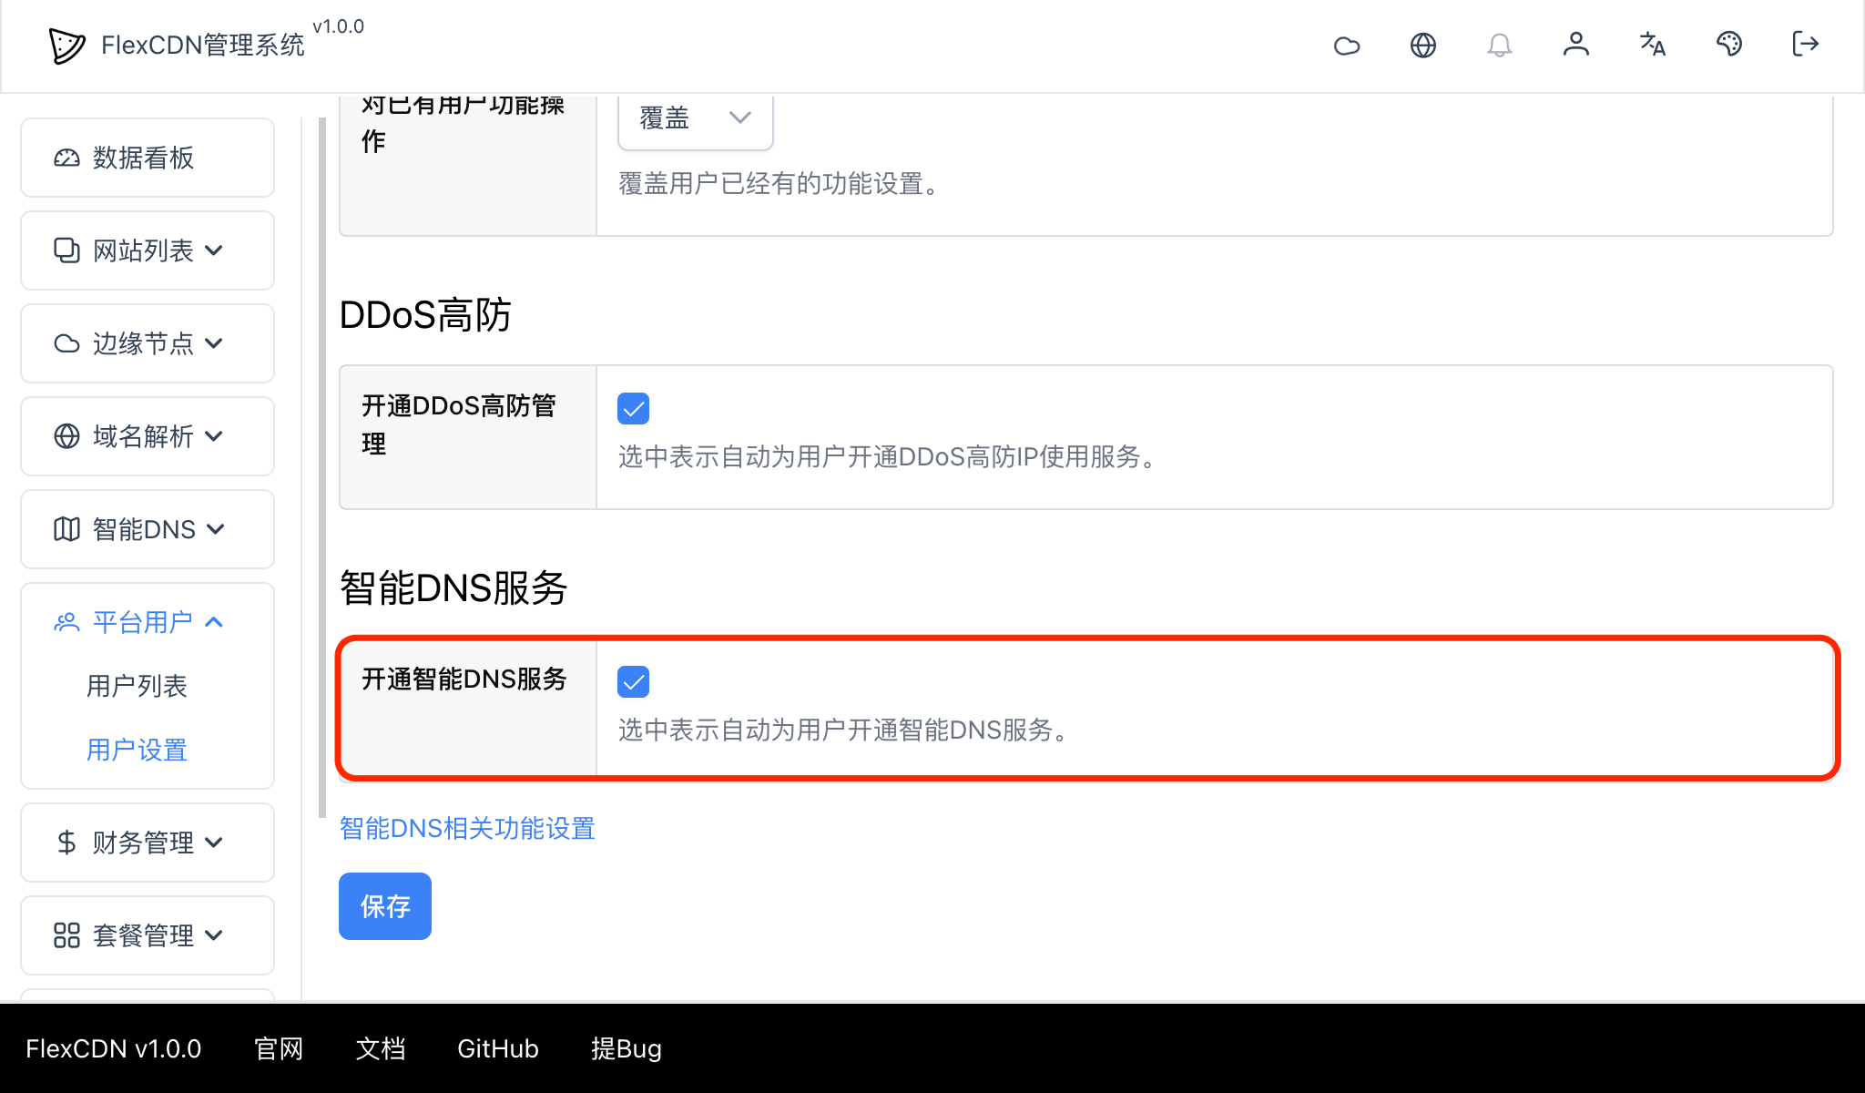Select 用户列表 under 平台用户

(136, 686)
